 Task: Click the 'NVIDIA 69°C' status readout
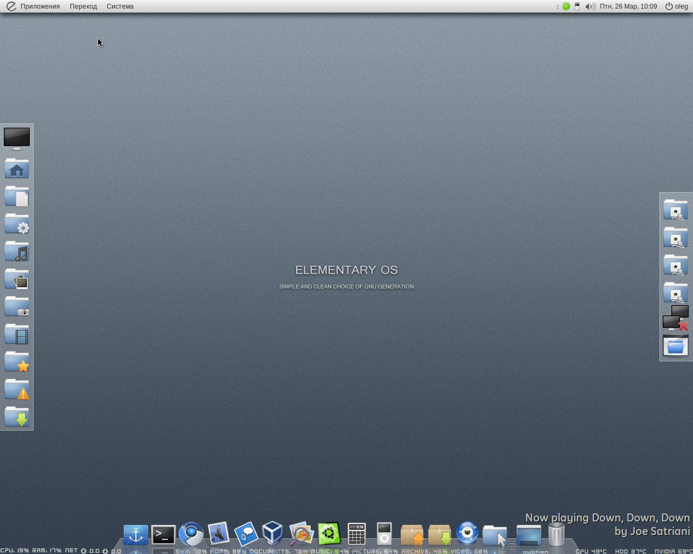[x=674, y=551]
